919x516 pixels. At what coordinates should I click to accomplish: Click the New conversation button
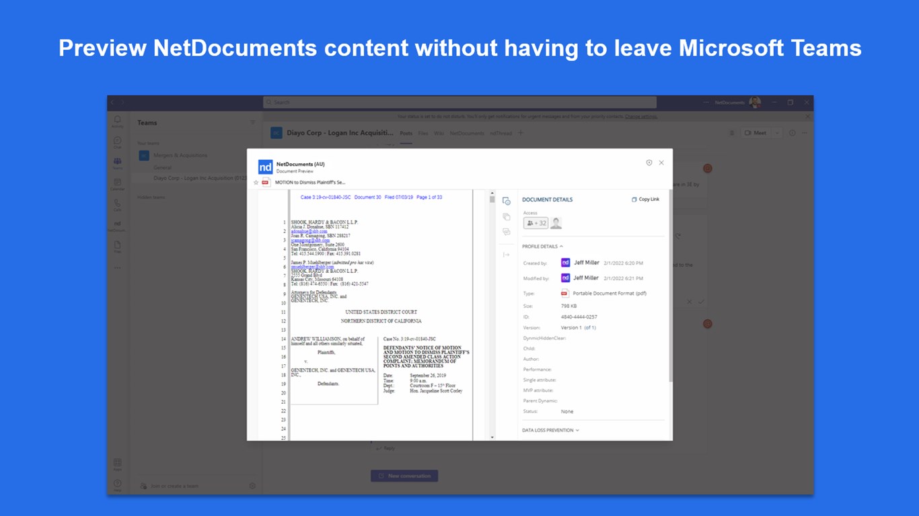404,476
